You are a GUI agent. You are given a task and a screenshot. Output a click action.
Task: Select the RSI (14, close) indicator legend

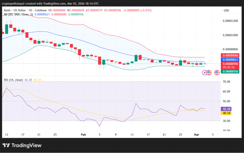coord(13,80)
